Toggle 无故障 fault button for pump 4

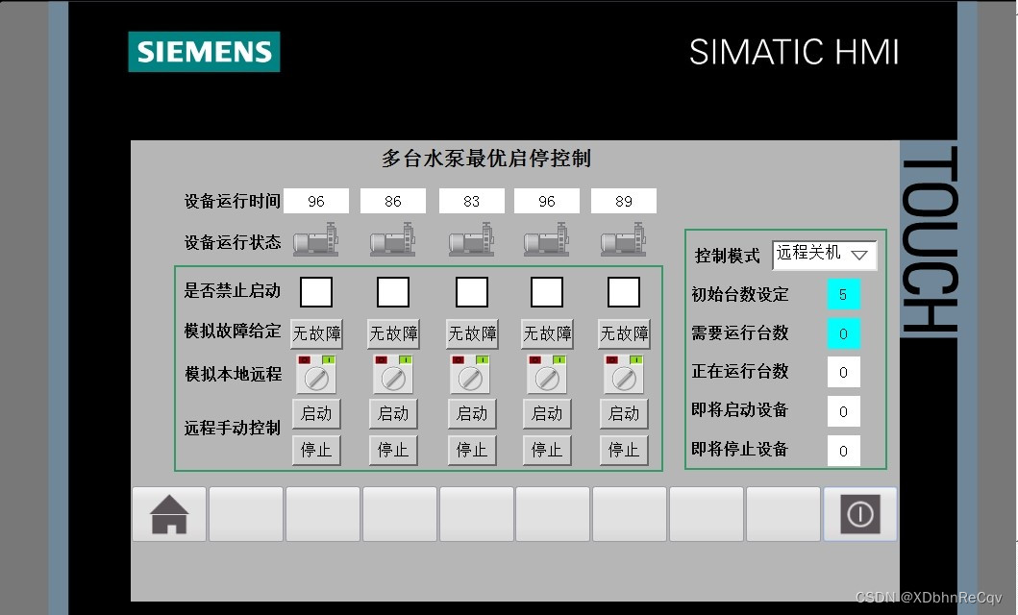547,333
